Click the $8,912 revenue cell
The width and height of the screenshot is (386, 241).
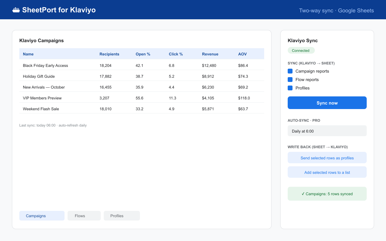(x=208, y=76)
